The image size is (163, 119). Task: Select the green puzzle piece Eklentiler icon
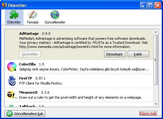(x=14, y=14)
